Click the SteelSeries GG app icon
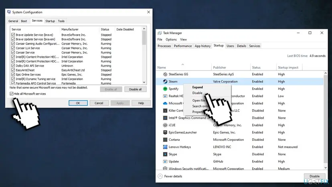 pyautogui.click(x=165, y=74)
